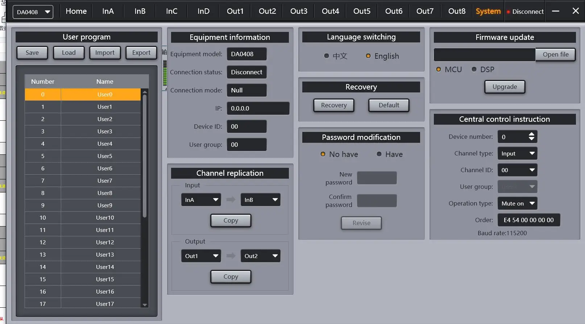Choose the DSP firmware radio option
The width and height of the screenshot is (585, 324).
pyautogui.click(x=474, y=69)
